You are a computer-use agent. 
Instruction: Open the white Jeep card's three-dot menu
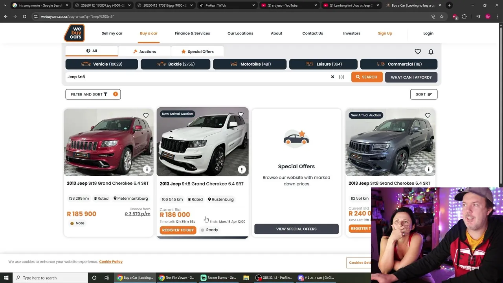(x=242, y=170)
